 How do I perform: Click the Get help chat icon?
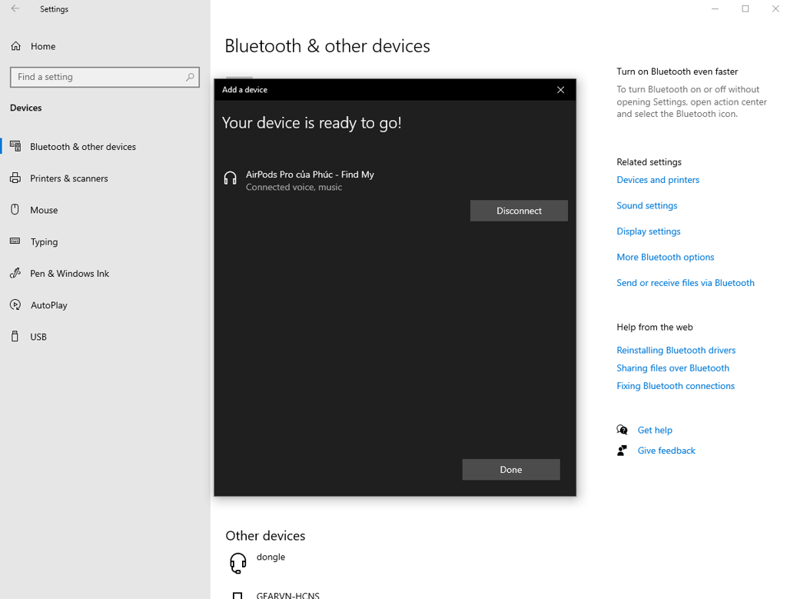click(622, 430)
